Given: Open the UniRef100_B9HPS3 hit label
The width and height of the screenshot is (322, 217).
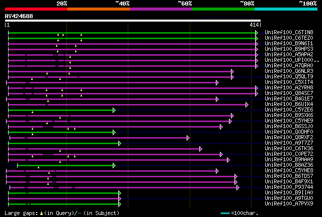Looking at the screenshot, I should click(x=289, y=49).
